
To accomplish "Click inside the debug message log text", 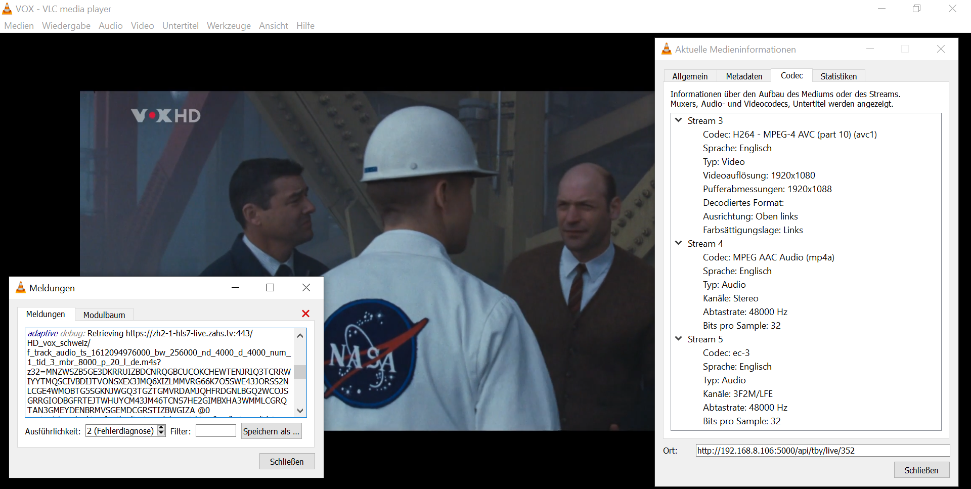I will [159, 372].
